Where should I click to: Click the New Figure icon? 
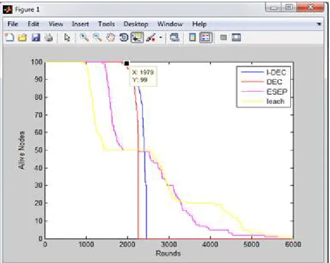[x=9, y=38]
